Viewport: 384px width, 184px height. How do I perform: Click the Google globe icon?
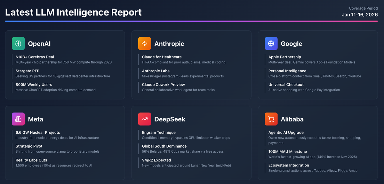[271, 43]
